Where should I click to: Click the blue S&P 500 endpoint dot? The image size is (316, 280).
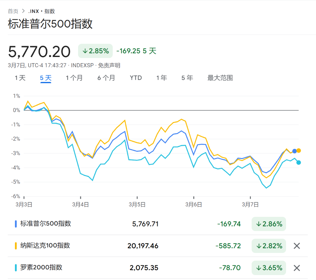click(294, 151)
